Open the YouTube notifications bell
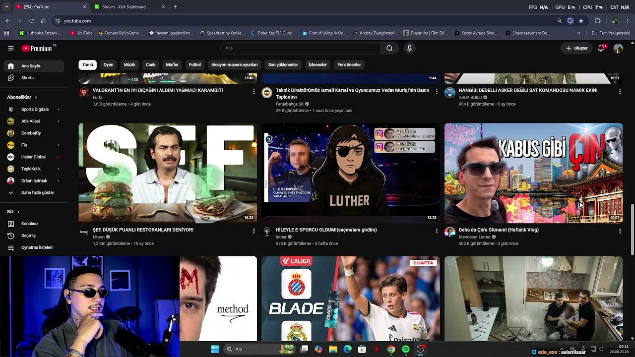 pyautogui.click(x=601, y=48)
